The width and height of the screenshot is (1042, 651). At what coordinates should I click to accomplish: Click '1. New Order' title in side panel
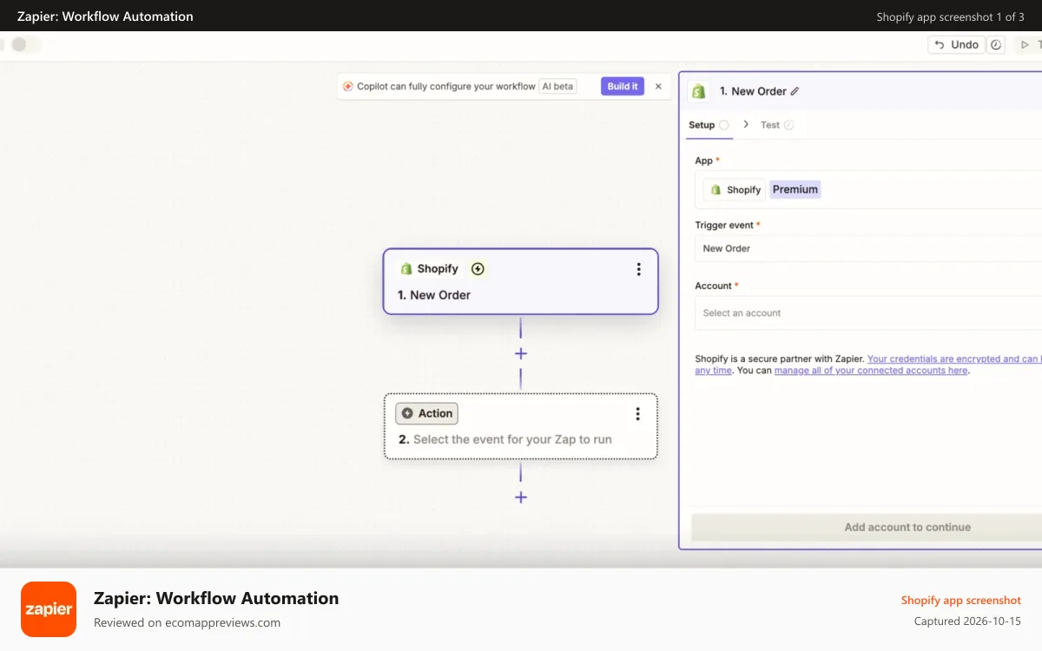[x=753, y=91]
